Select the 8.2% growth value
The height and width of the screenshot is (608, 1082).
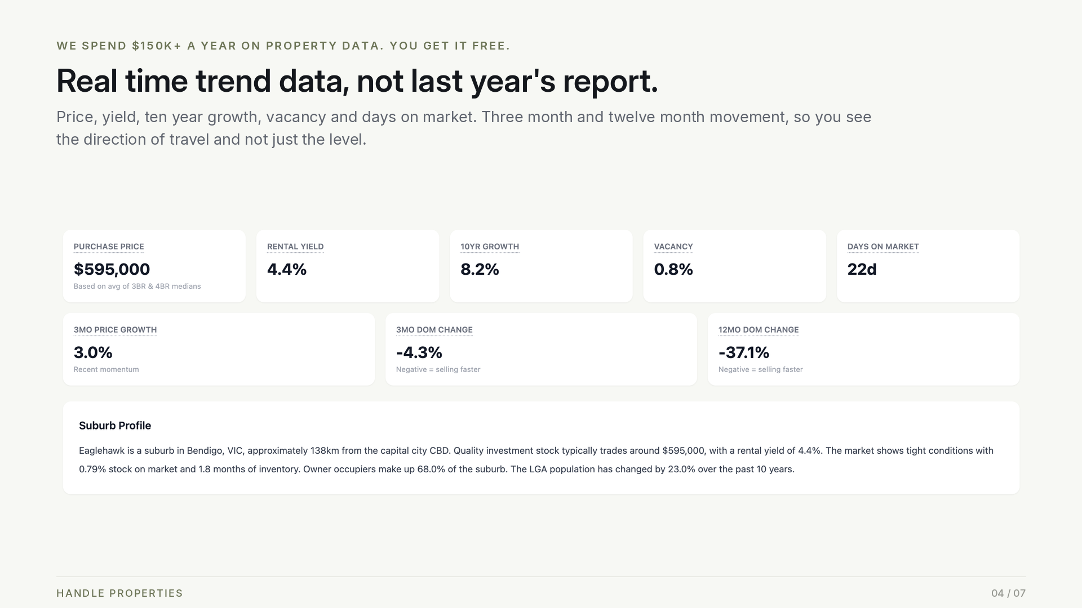pos(480,269)
